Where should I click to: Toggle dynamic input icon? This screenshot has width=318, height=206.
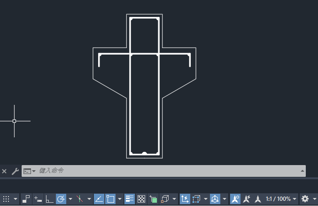38,199
